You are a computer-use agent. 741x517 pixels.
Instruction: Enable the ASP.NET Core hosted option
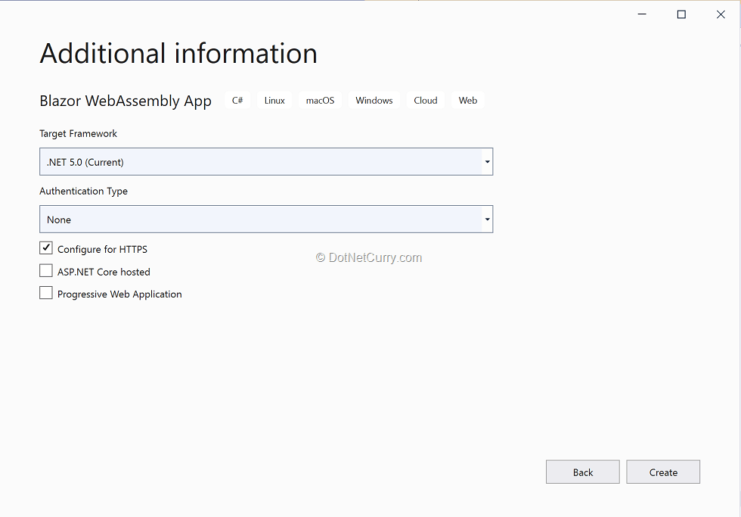pos(46,271)
